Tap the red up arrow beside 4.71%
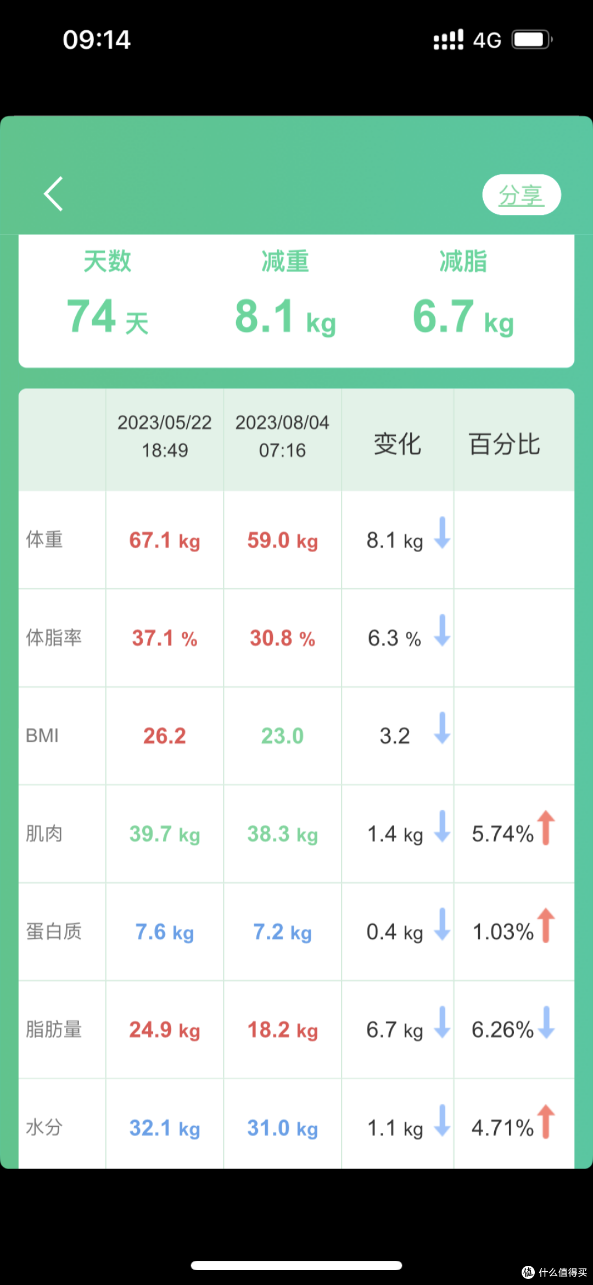 pos(546,1121)
